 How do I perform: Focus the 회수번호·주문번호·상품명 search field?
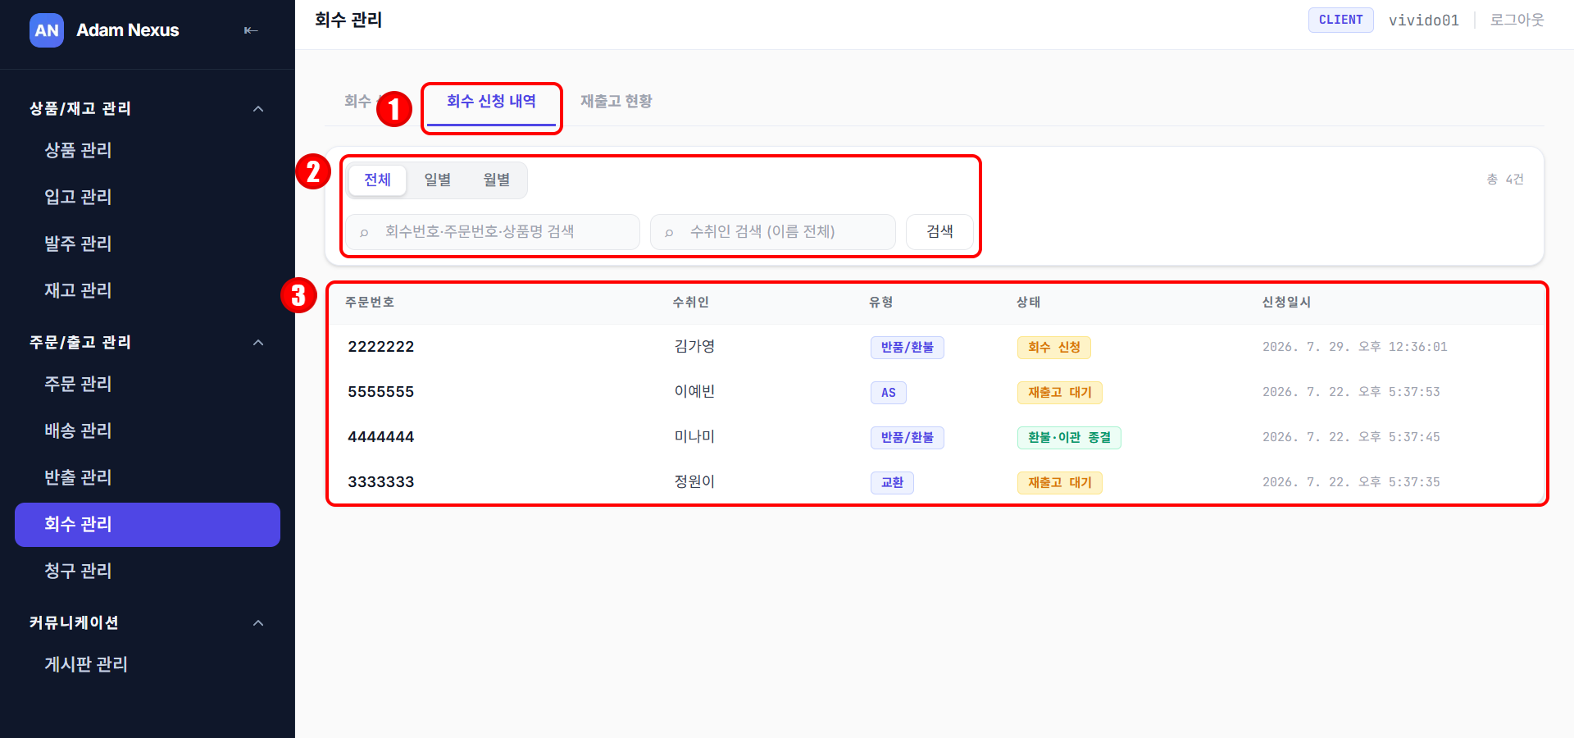[x=493, y=232]
